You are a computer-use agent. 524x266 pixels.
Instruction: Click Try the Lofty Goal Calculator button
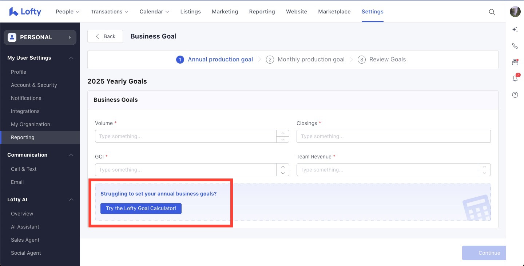141,209
